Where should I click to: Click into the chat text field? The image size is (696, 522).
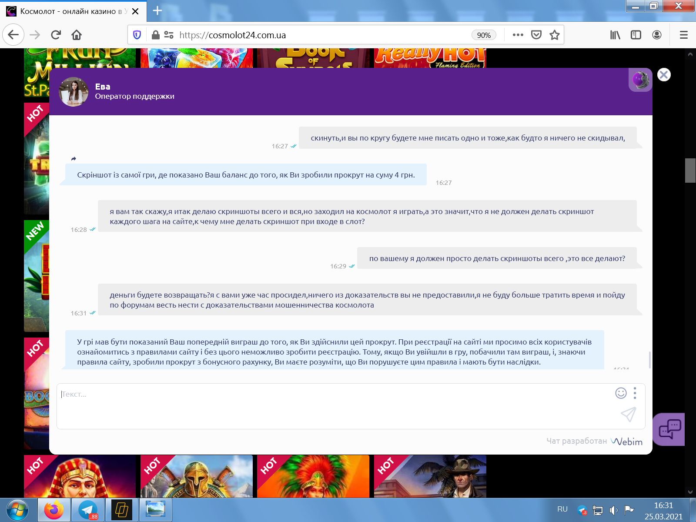(x=335, y=406)
